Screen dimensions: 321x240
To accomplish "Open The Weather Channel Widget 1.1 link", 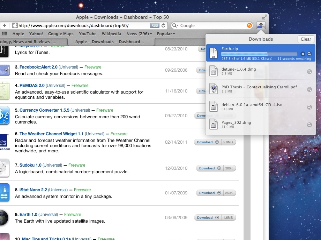I will [51, 134].
